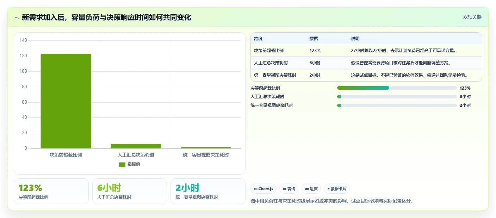Select the 6小时 data card

130,191
